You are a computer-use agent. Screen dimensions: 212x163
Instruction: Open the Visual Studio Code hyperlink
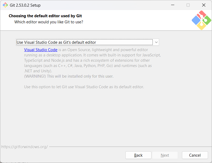pyautogui.click(x=41, y=50)
